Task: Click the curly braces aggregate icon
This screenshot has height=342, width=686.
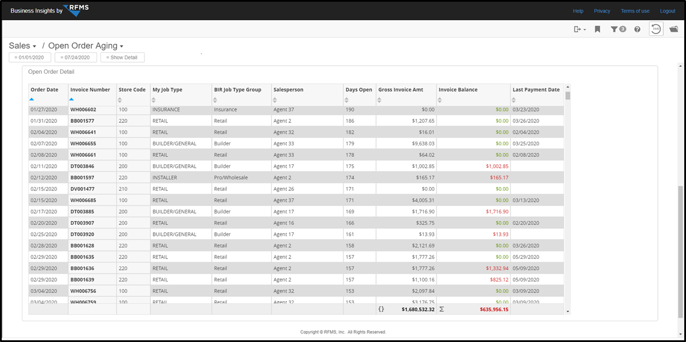Action: click(381, 309)
